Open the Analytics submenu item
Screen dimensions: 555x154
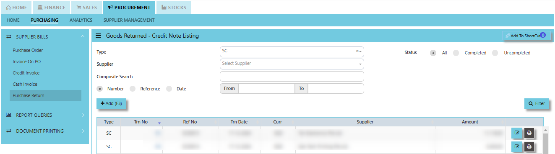point(81,20)
